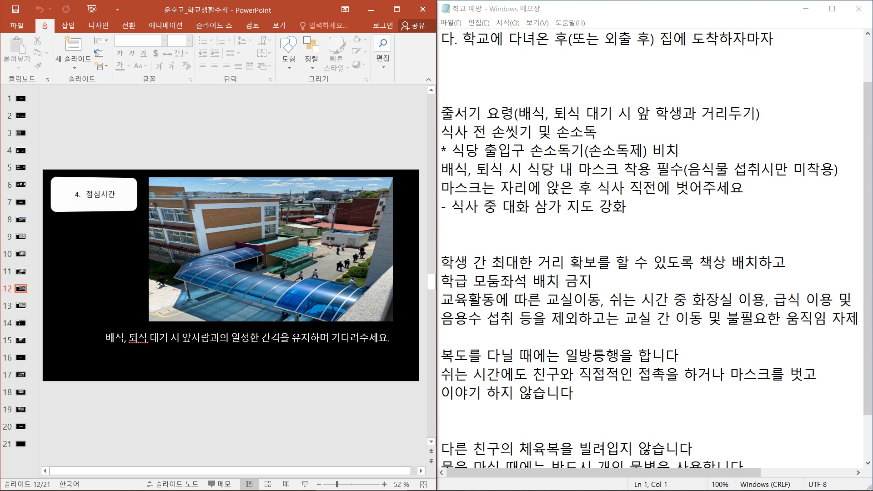Toggle normal view in status bar
Screen dimensions: 873x491
tap(249, 484)
